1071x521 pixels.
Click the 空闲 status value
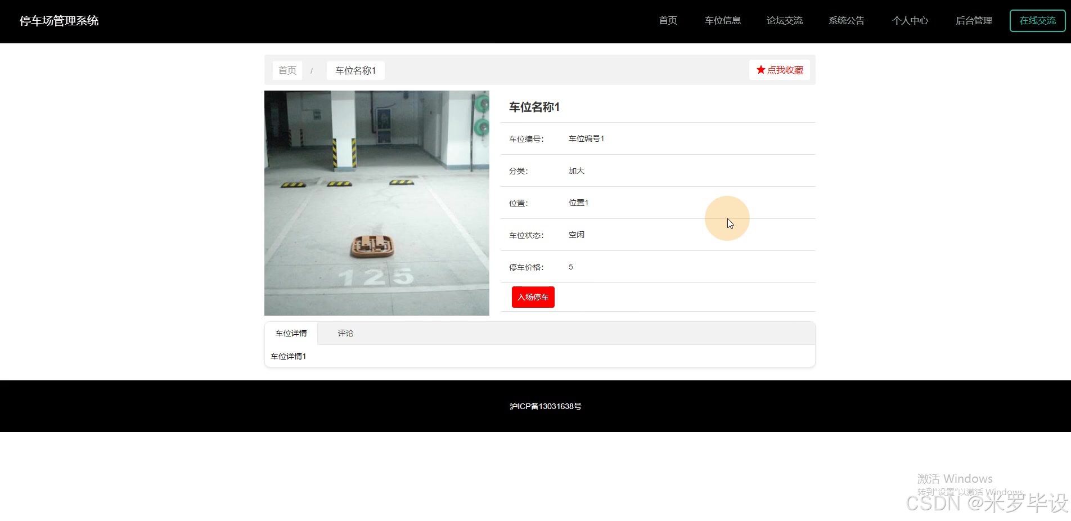pos(577,235)
